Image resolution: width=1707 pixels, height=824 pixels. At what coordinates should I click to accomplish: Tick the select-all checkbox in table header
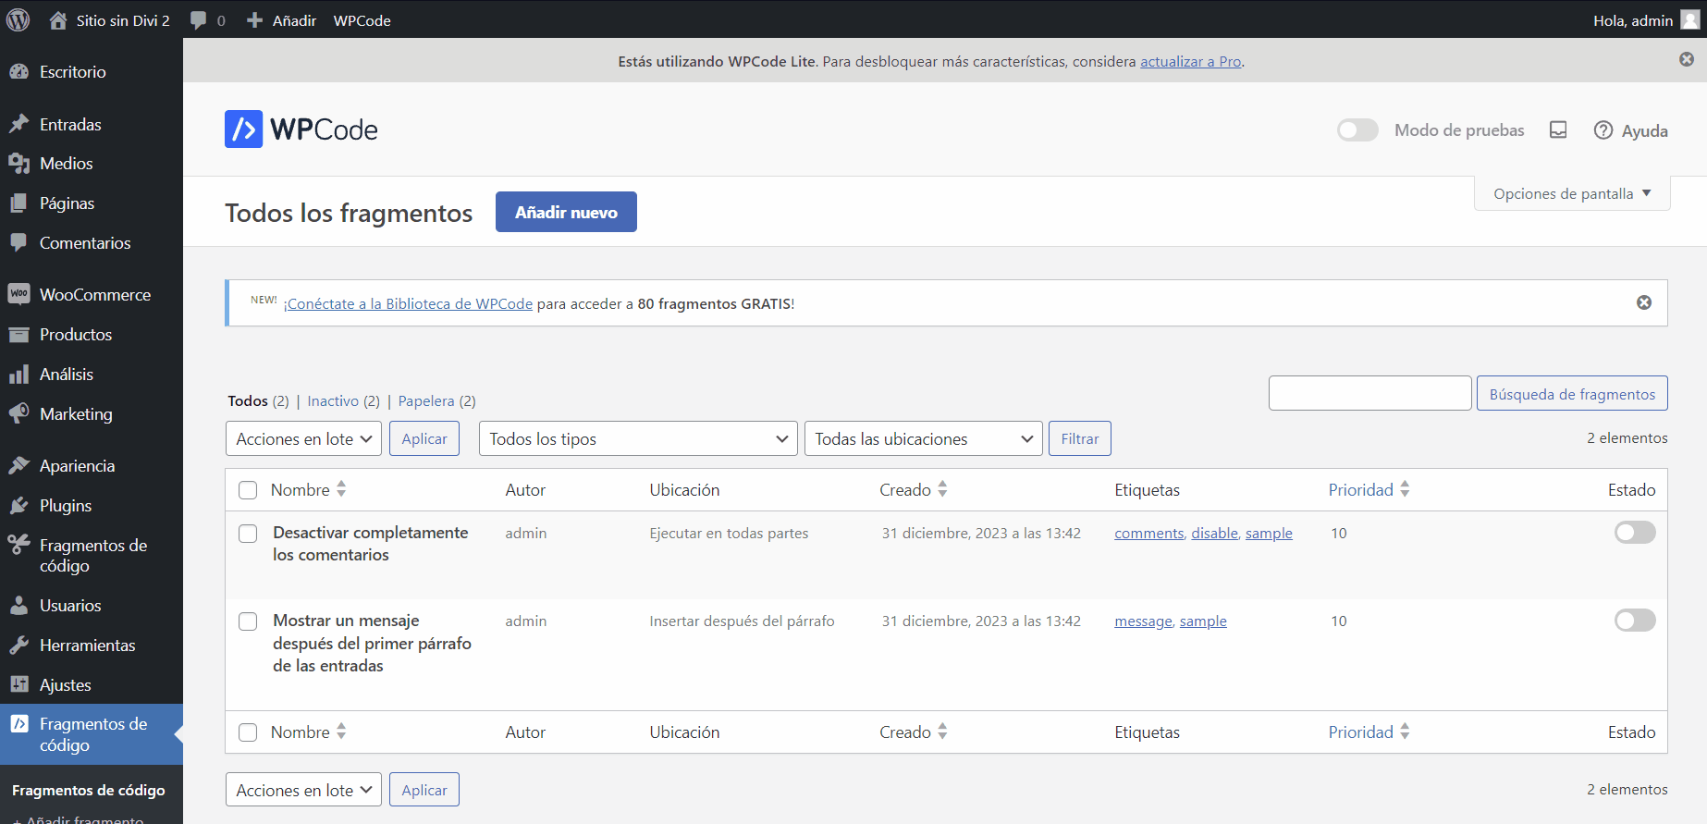click(248, 490)
